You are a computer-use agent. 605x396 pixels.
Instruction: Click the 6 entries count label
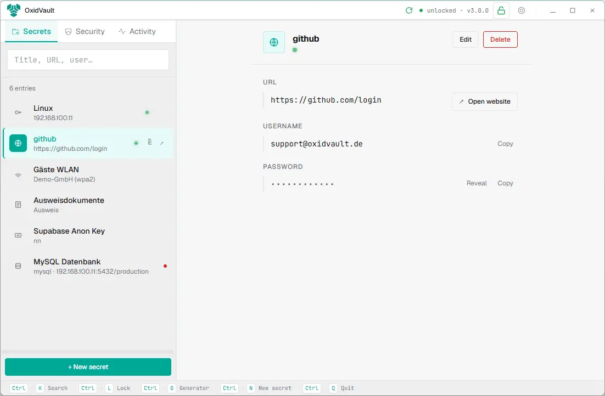pyautogui.click(x=23, y=88)
